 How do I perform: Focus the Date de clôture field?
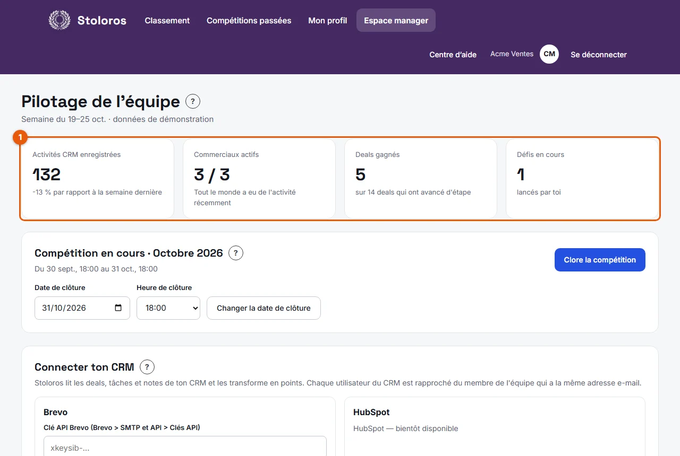[82, 308]
